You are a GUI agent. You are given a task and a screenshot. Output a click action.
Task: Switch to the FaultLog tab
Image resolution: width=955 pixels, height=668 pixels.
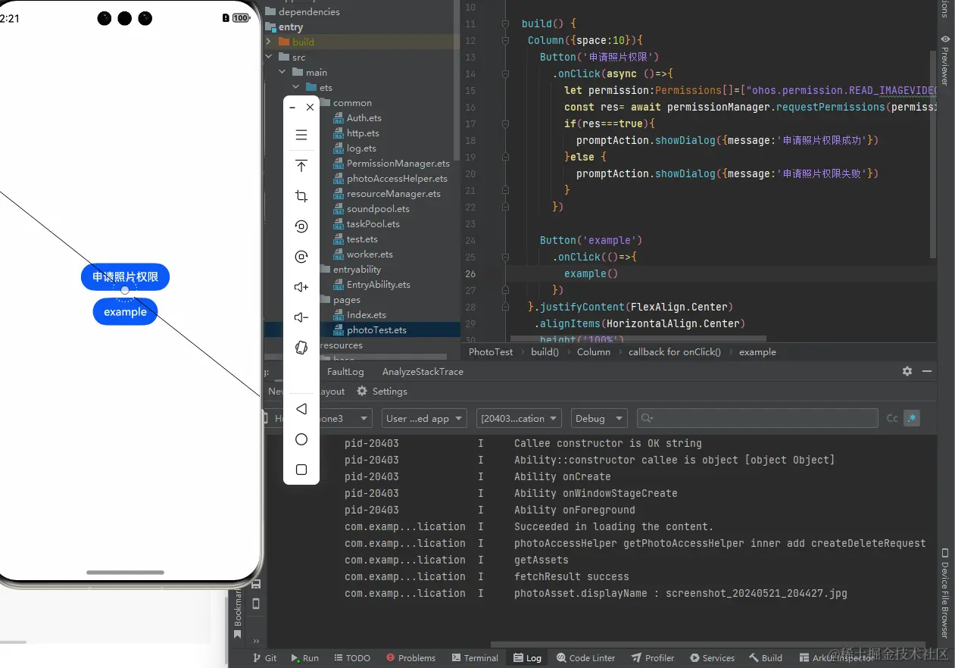tap(345, 371)
